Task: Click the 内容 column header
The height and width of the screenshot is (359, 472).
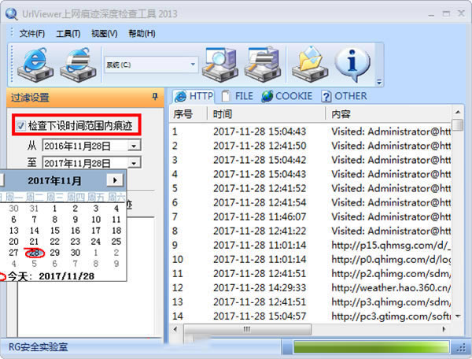Action: click(389, 114)
